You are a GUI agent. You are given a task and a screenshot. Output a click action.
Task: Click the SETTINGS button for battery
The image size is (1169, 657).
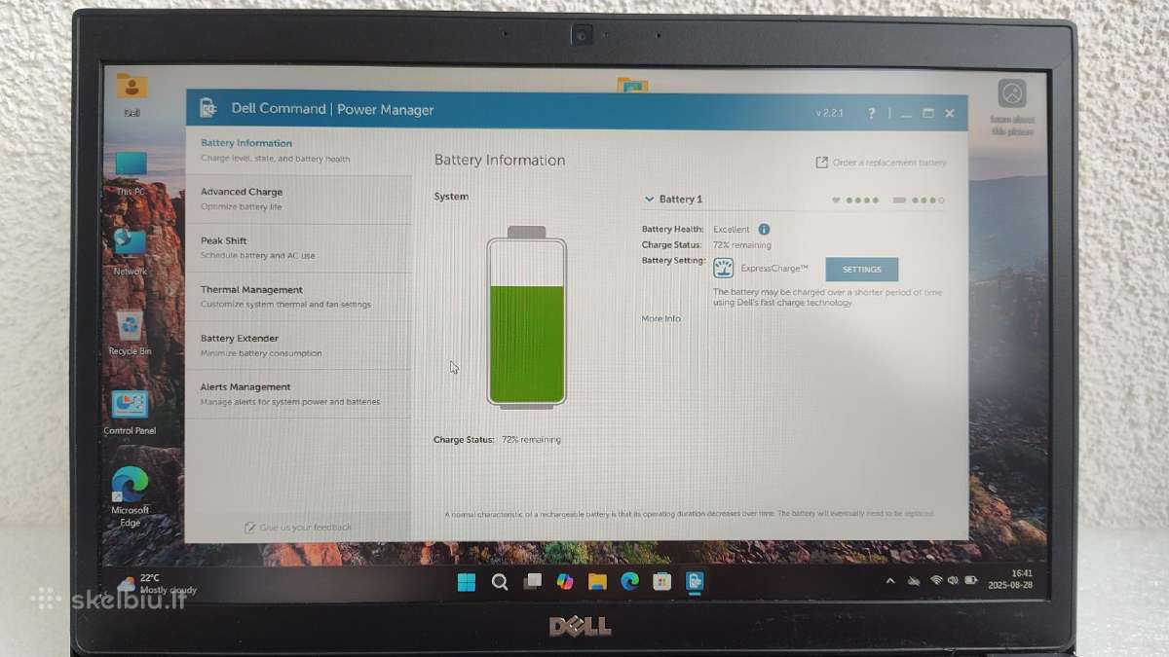coord(861,270)
